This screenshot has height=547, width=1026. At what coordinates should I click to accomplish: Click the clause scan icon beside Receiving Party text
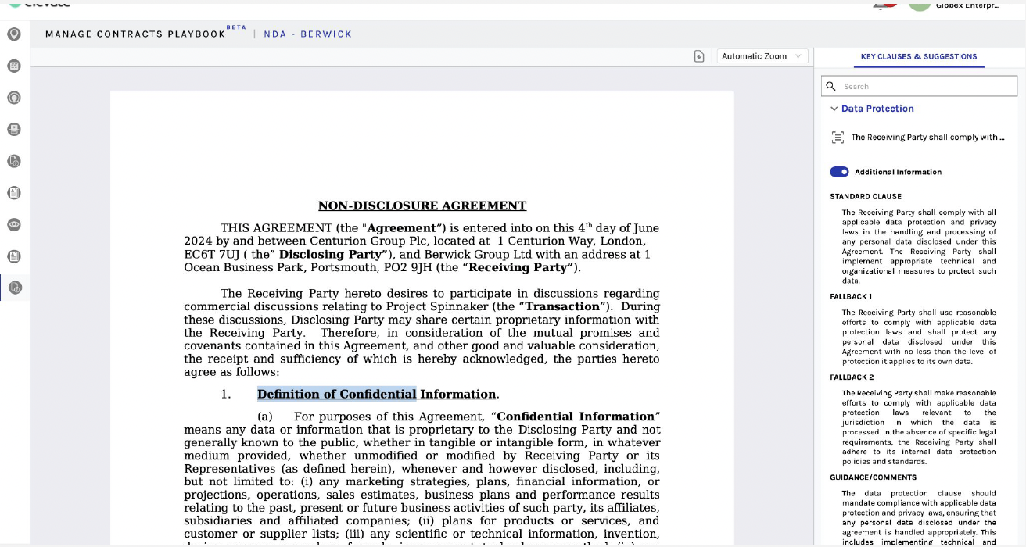(x=838, y=137)
